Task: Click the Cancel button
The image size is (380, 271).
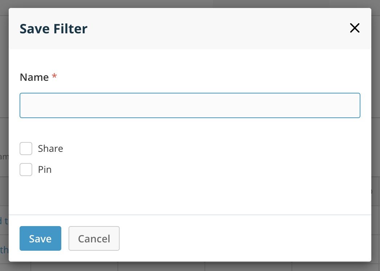Action: pyautogui.click(x=94, y=238)
